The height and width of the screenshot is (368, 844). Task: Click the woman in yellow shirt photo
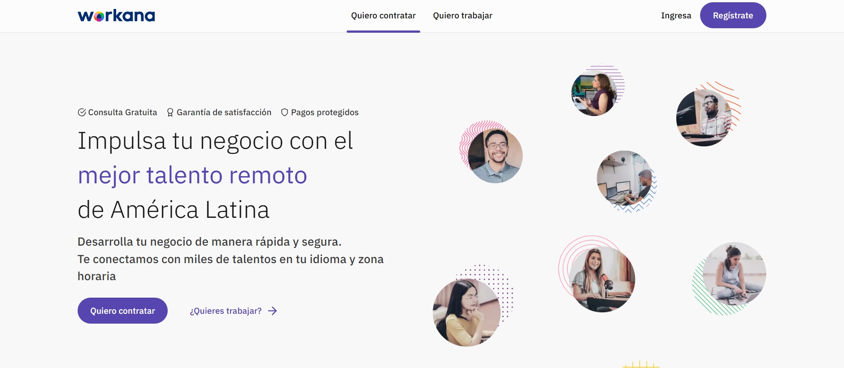pos(466,312)
